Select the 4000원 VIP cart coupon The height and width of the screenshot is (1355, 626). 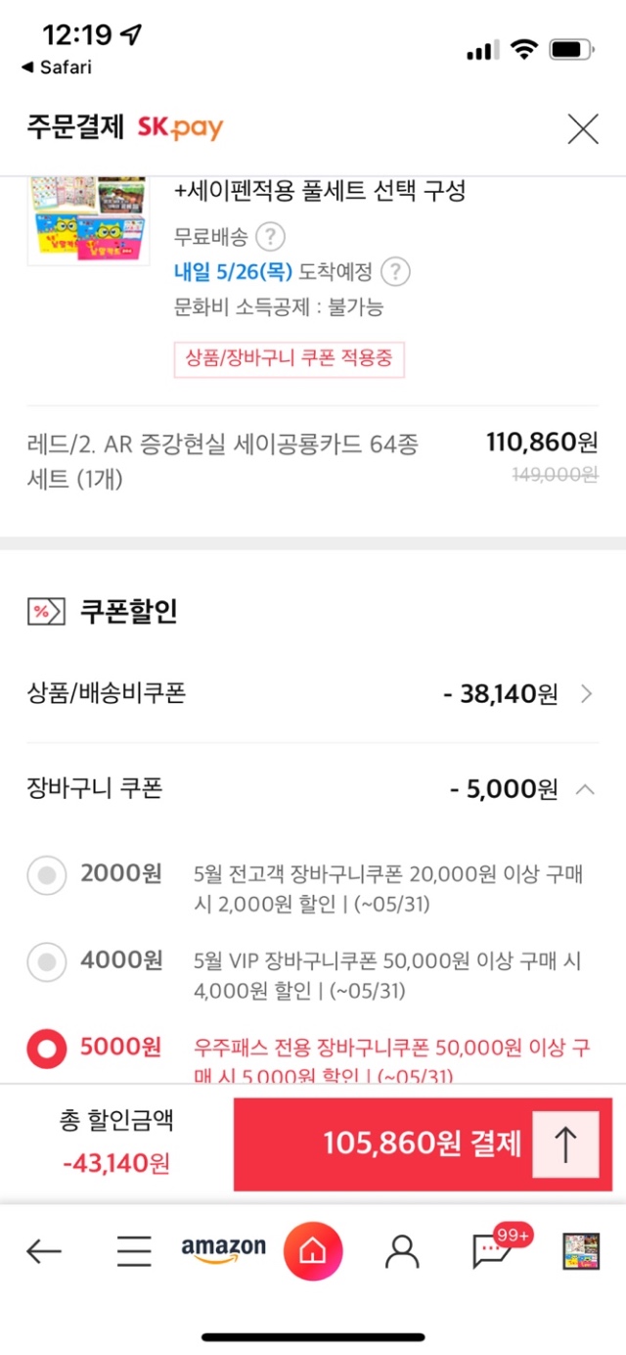(x=47, y=962)
